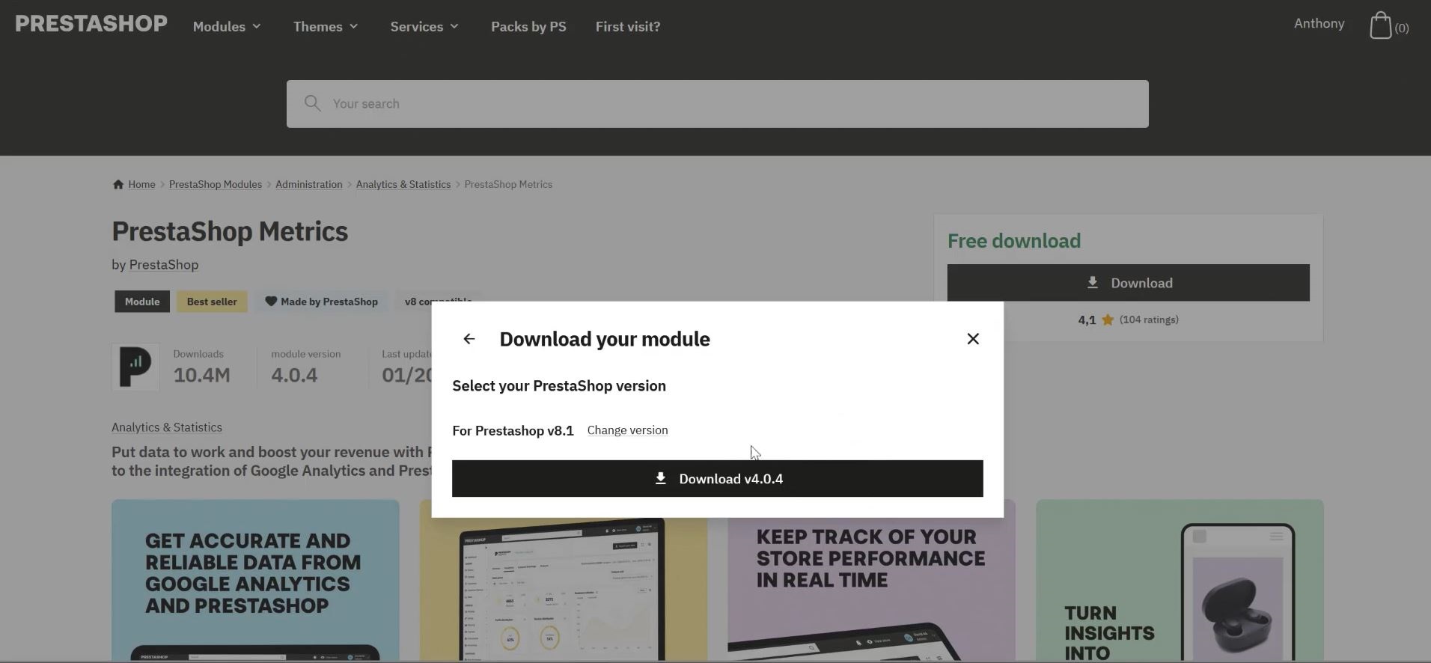Click the For Prestashop v8.1 label

pyautogui.click(x=513, y=430)
